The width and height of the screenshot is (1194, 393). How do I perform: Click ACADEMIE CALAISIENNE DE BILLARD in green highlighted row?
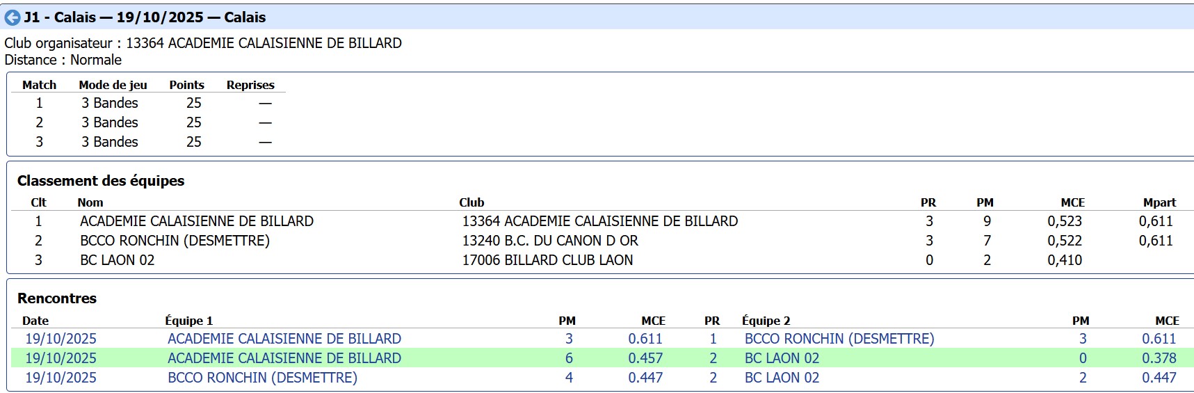284,358
